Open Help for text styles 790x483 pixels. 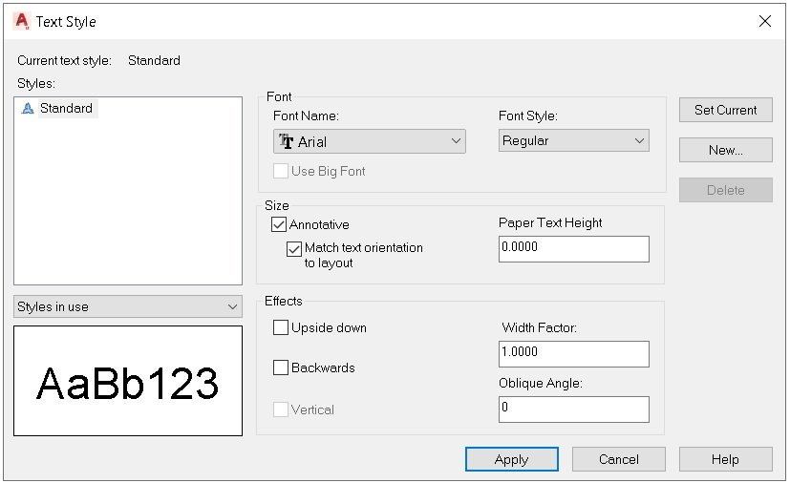725,459
